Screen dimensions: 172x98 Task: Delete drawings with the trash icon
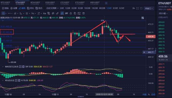click(84, 13)
